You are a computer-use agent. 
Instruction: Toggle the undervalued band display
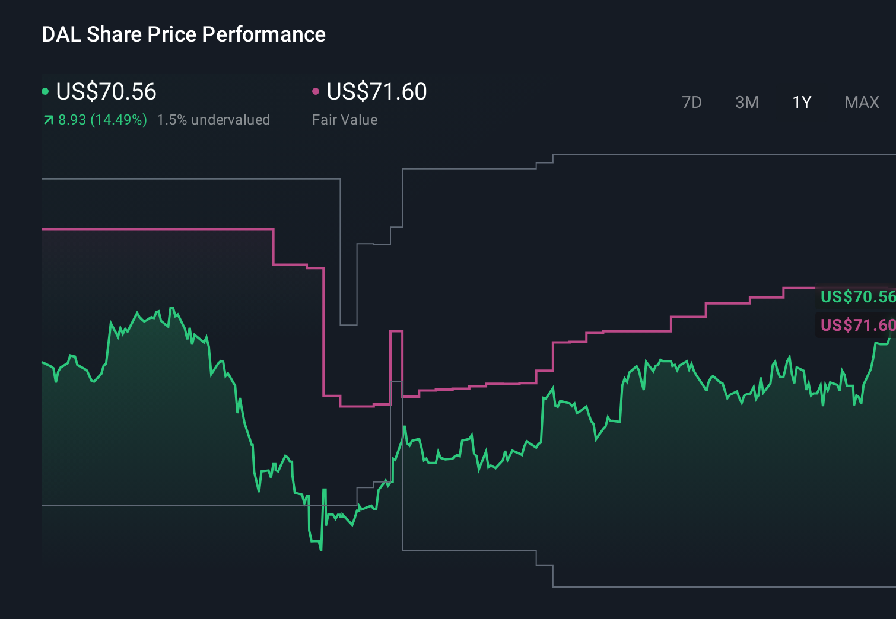tap(214, 119)
